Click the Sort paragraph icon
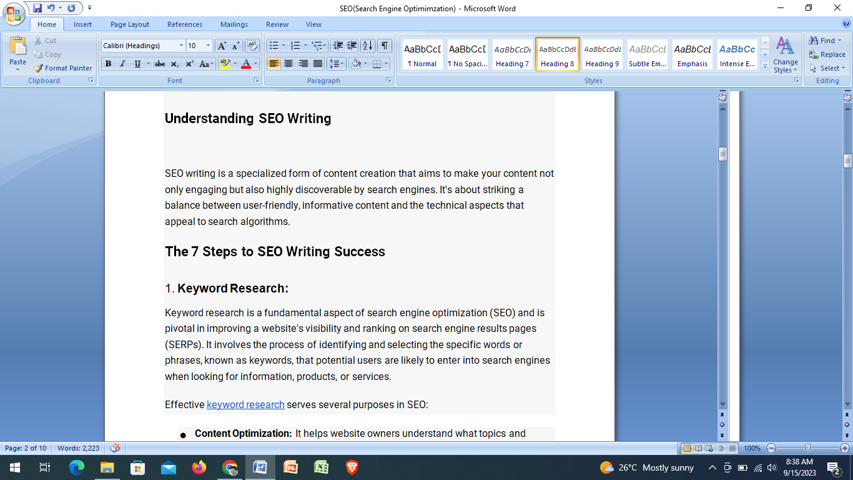 (368, 46)
